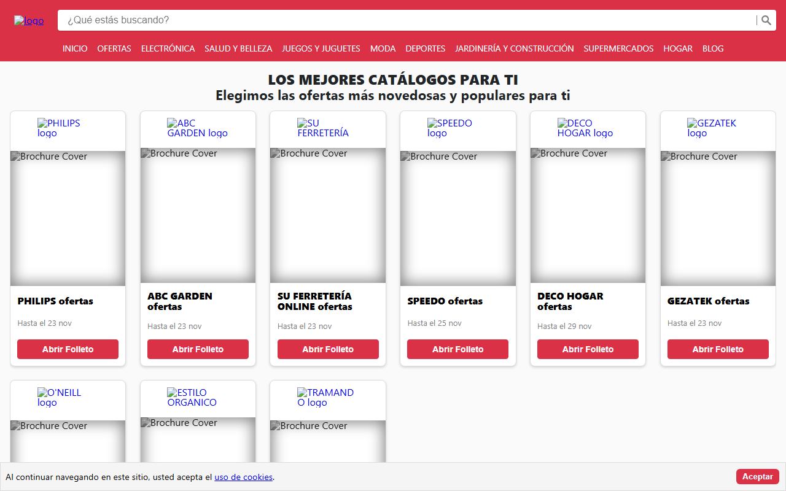This screenshot has height=491, width=786.
Task: Click Abrir Folleto for DECO HOGAR ofertas
Action: (588, 349)
